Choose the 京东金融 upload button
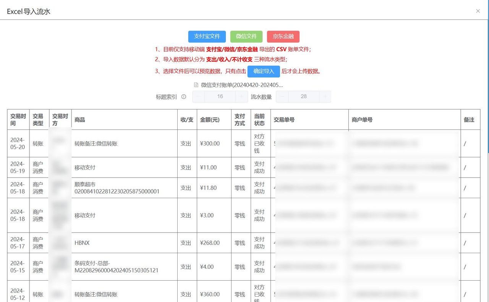Viewport: 489px width, 302px height. tap(283, 36)
